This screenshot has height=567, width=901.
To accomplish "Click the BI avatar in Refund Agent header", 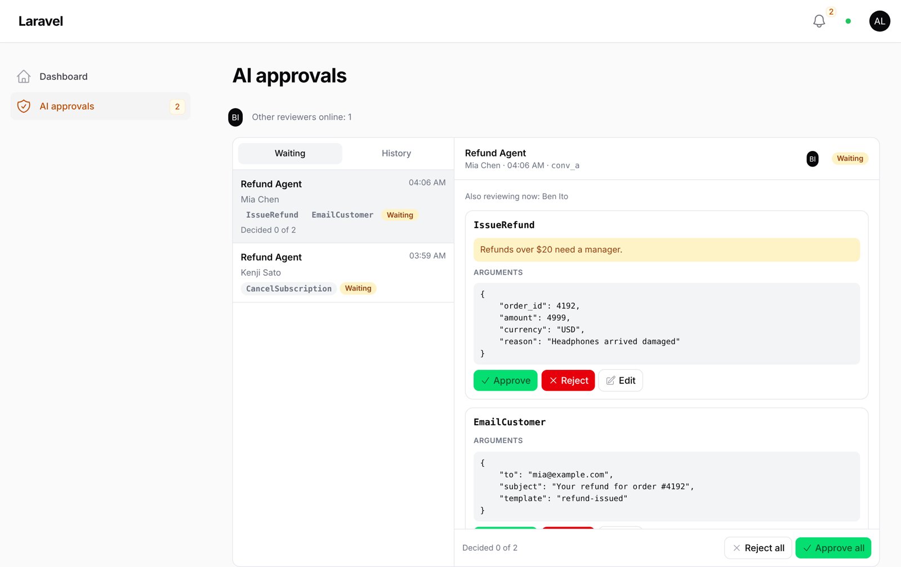I will [813, 159].
